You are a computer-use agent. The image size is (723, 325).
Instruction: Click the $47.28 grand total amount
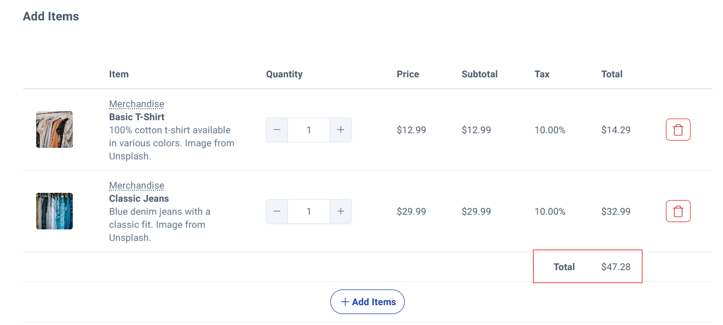[x=616, y=267]
